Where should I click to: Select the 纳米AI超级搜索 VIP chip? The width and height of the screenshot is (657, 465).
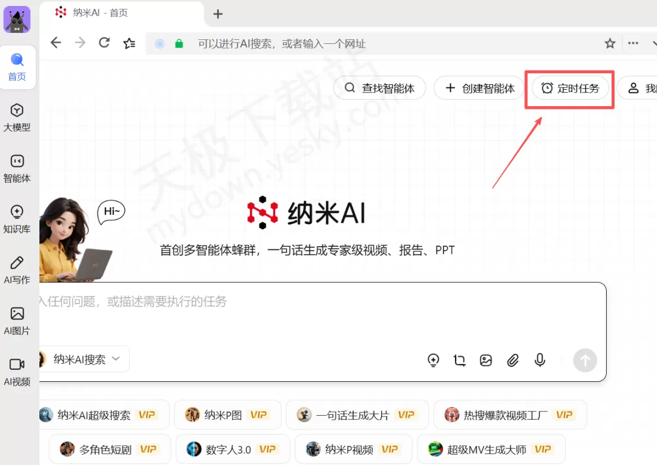104,415
